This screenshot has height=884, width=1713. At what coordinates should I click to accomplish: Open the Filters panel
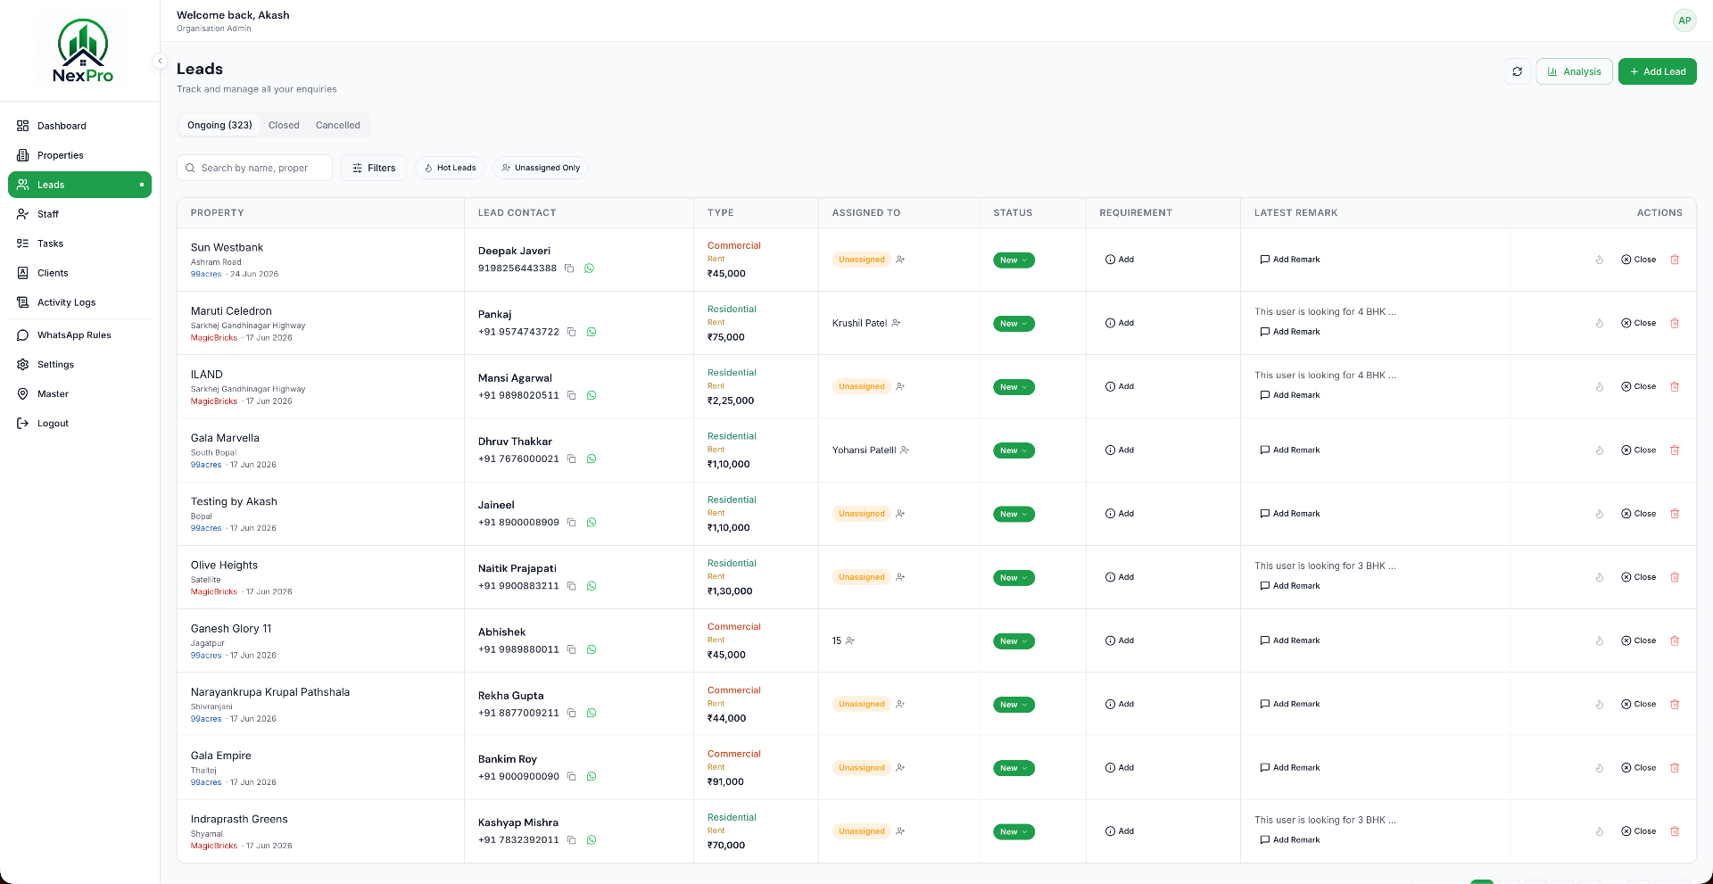tap(374, 168)
